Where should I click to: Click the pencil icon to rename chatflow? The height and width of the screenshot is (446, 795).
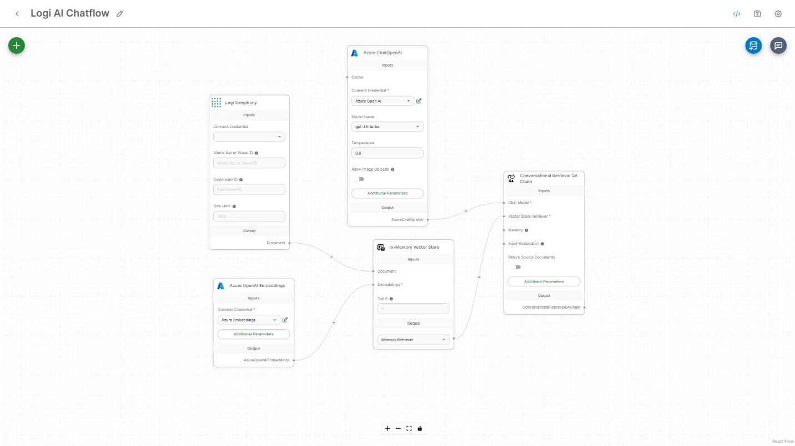[x=120, y=14]
